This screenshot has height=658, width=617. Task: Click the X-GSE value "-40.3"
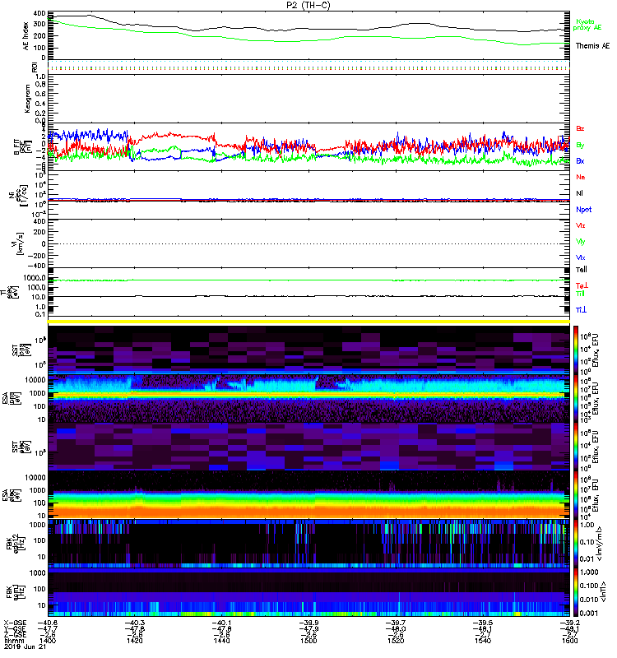134,623
